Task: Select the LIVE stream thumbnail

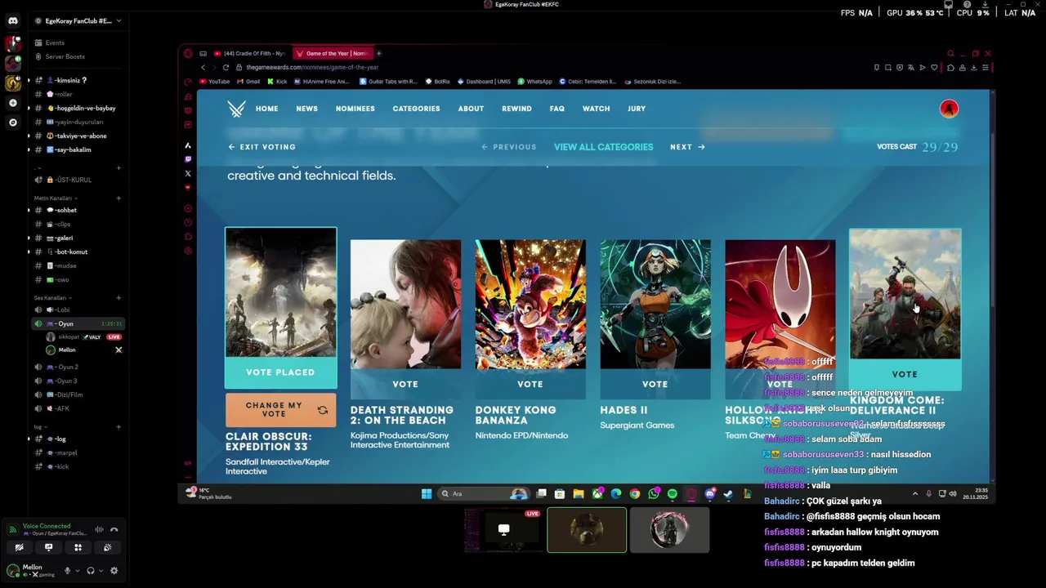Action: 503,530
